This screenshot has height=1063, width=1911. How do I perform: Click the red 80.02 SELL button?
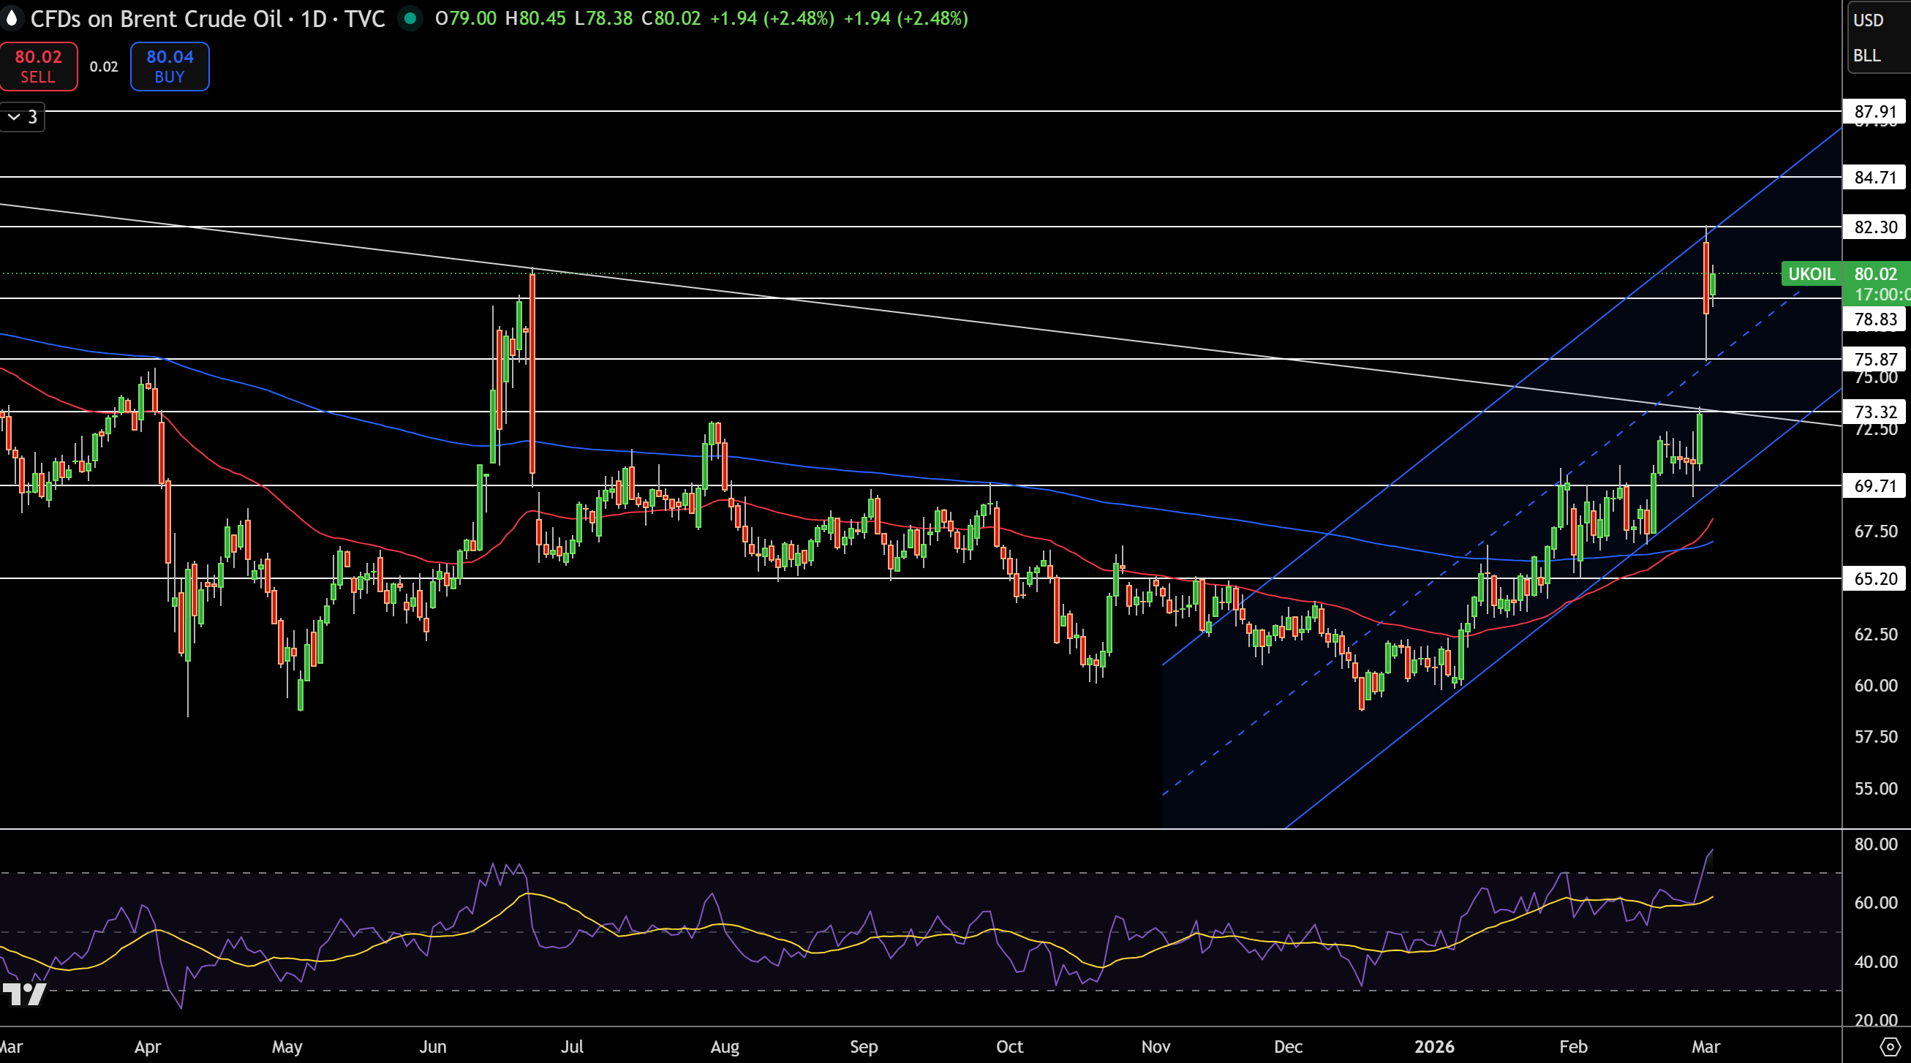point(39,67)
